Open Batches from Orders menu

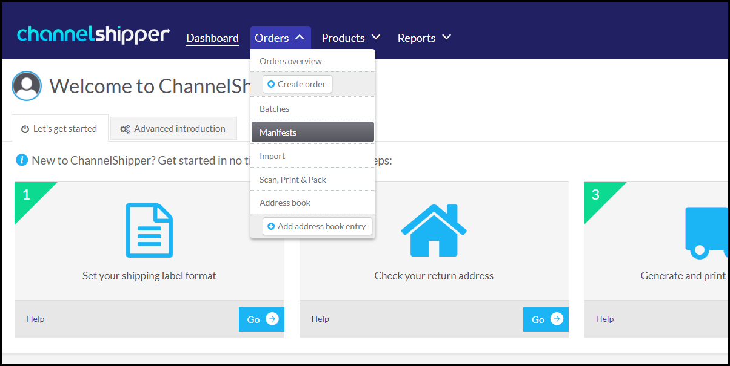[x=274, y=109]
